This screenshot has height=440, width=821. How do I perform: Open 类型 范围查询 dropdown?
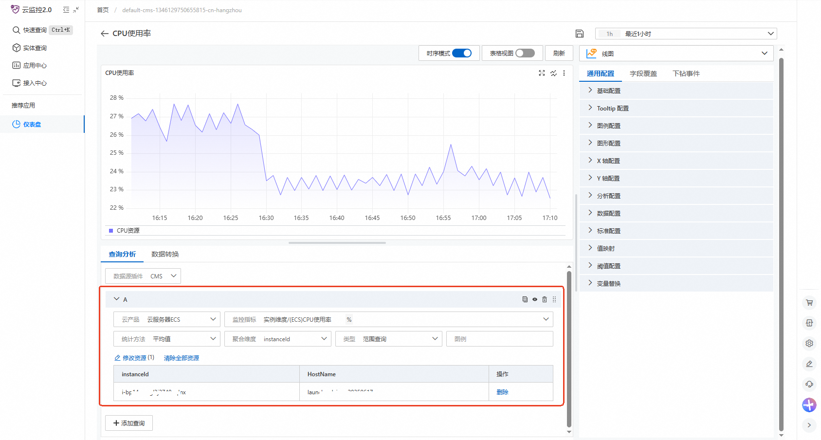pos(389,339)
